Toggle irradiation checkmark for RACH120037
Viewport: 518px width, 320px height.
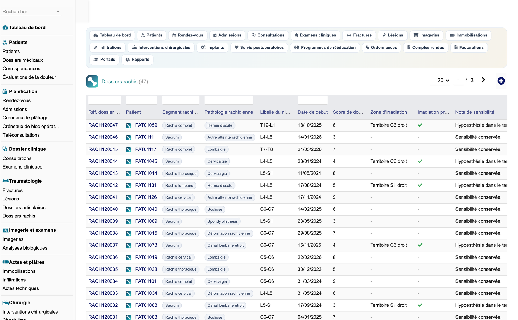pos(420,245)
